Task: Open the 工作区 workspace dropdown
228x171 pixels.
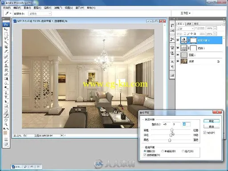Action: (185, 13)
